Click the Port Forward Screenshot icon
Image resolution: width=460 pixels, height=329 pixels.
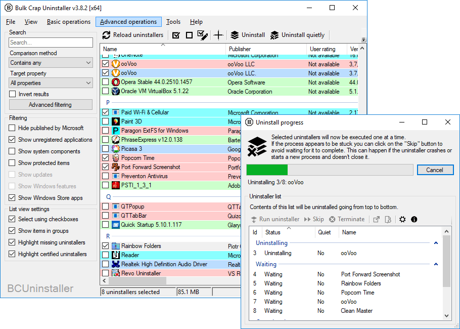point(116,167)
